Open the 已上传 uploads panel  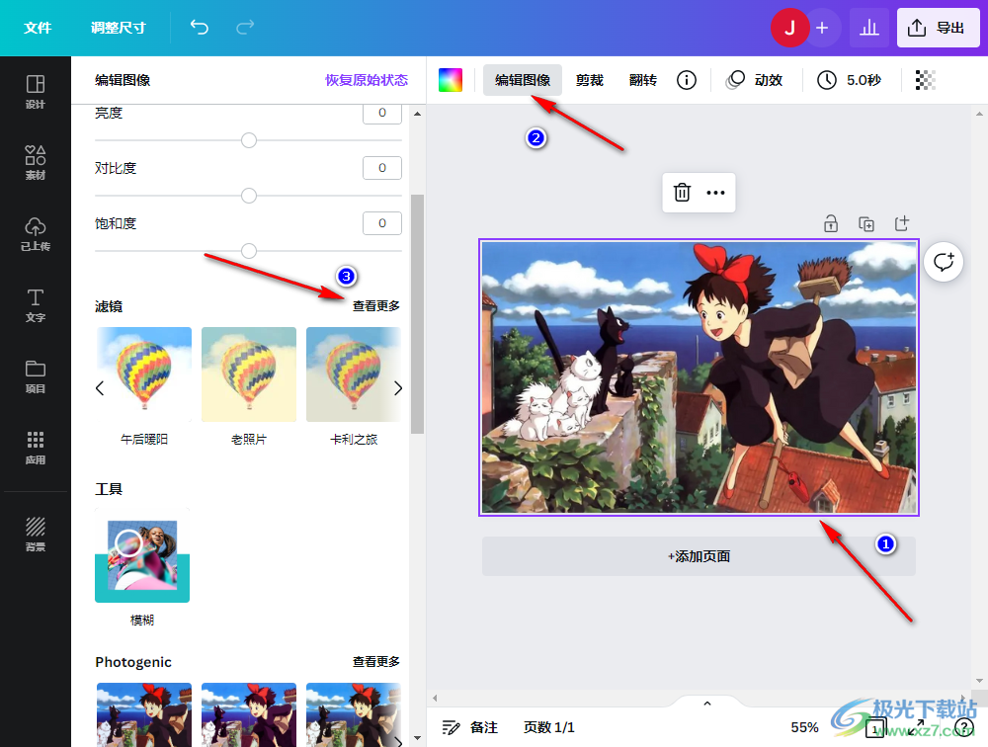coord(36,234)
